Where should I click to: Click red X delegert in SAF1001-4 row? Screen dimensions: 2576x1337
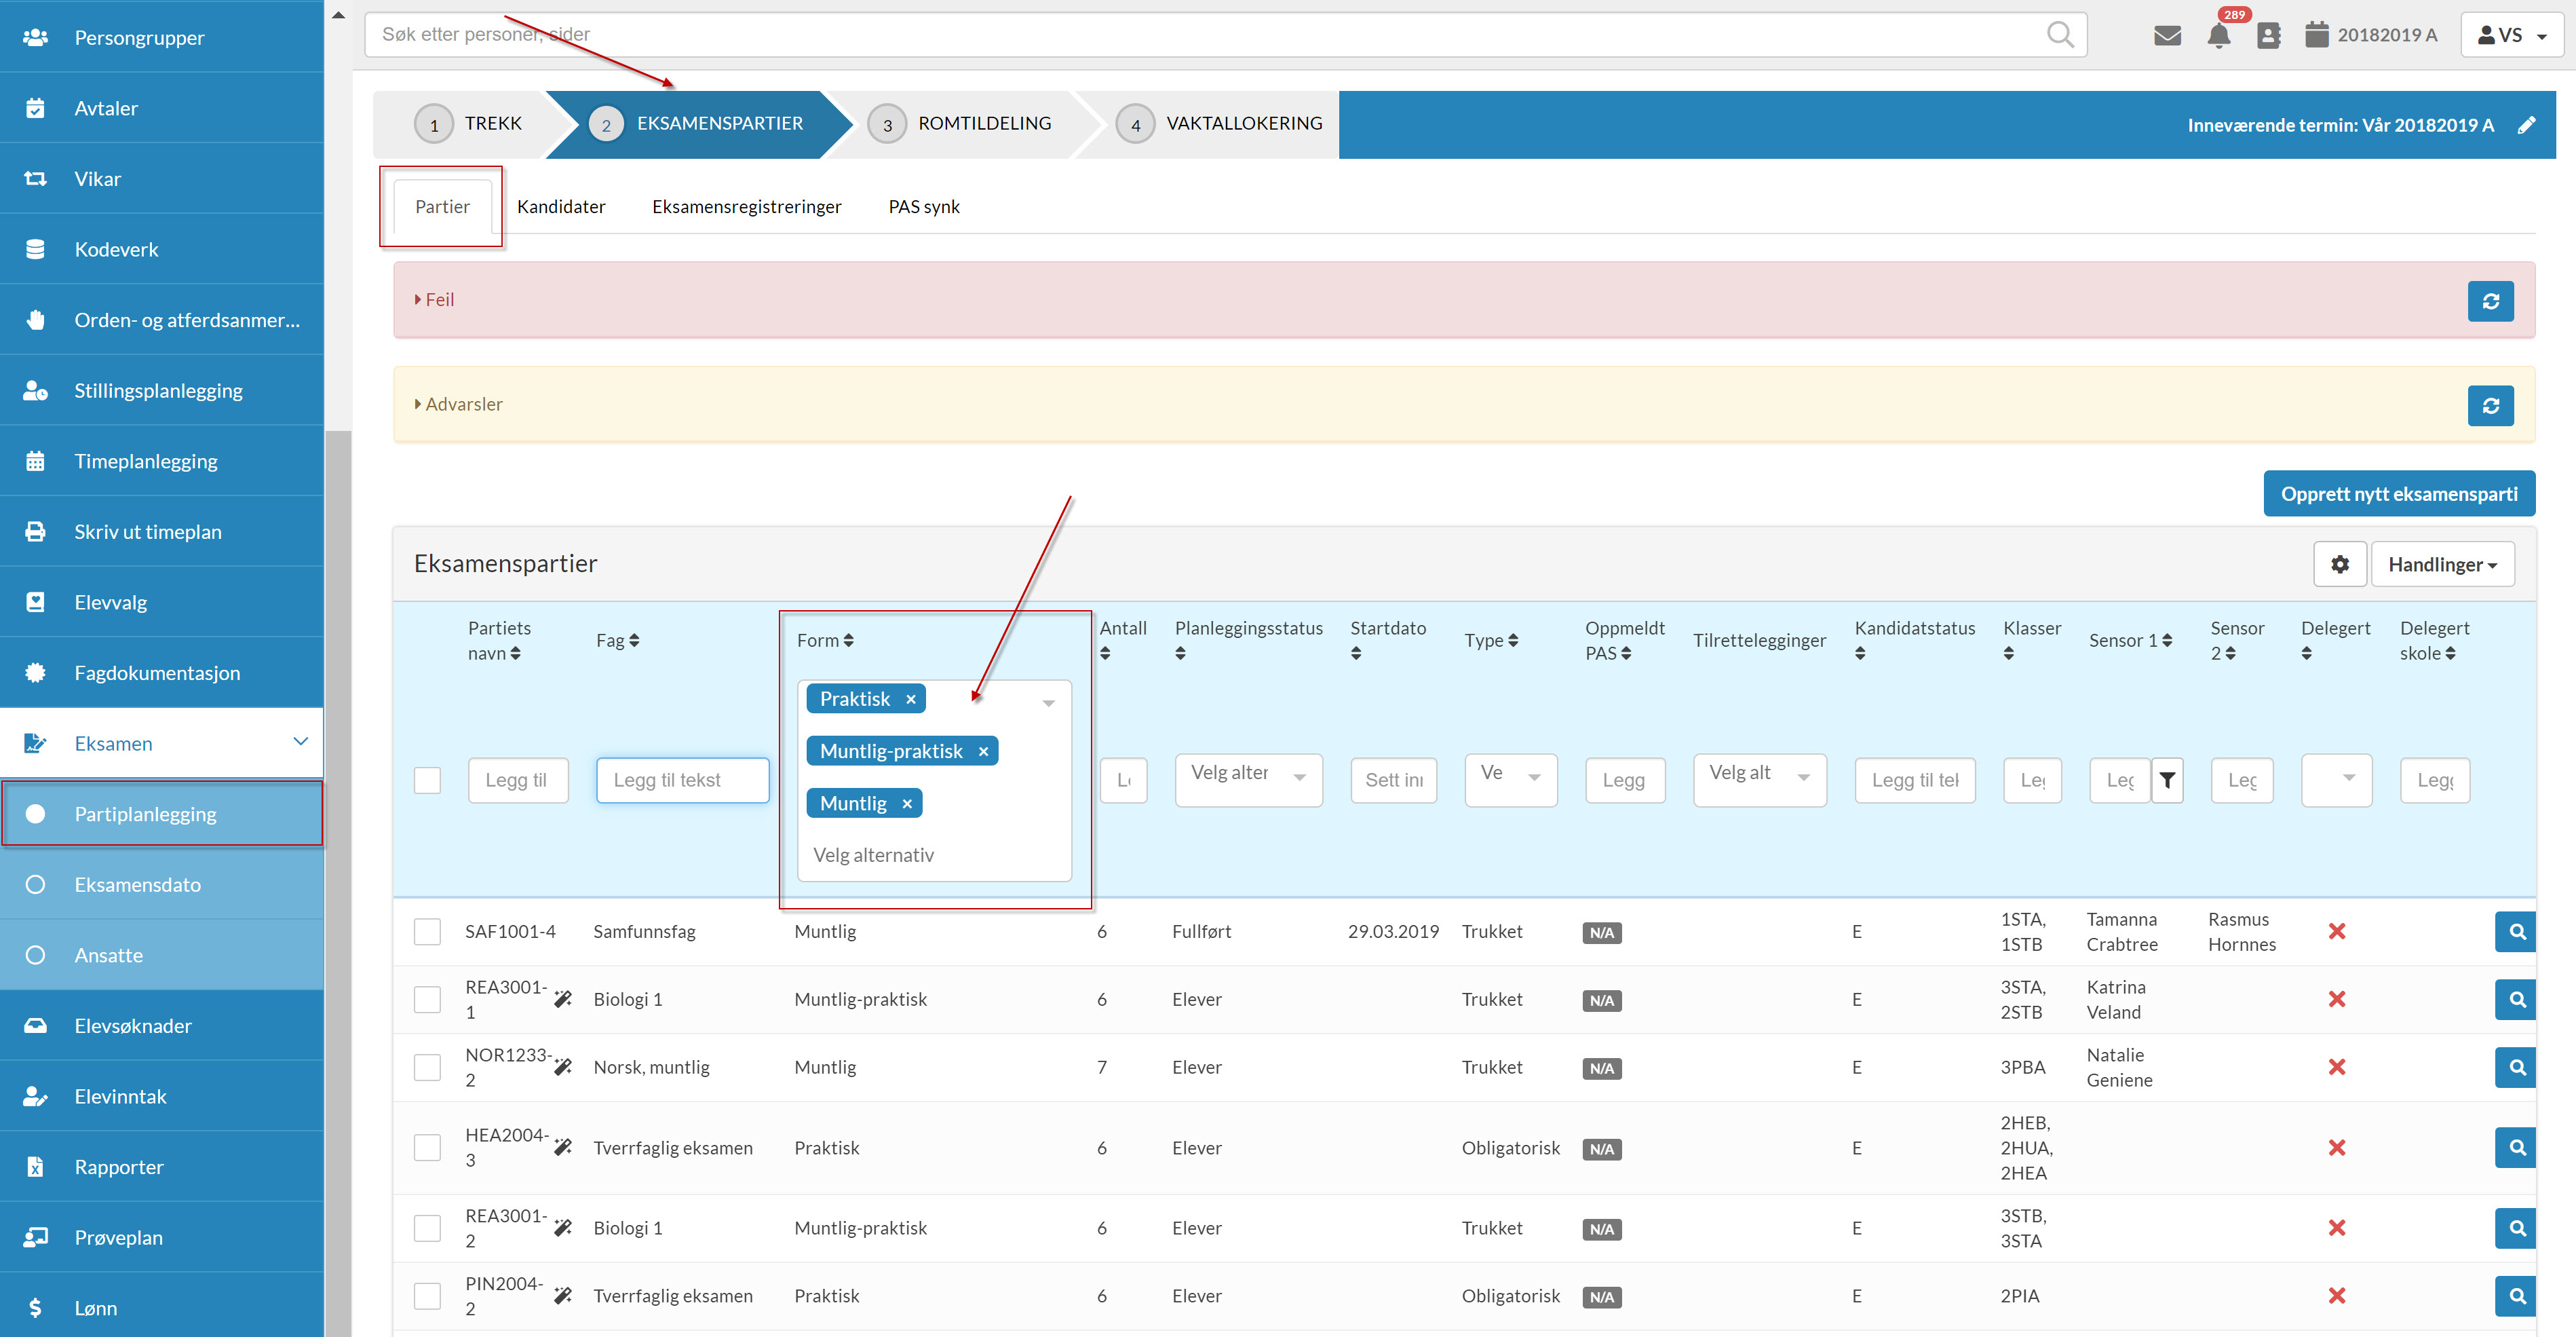(x=2337, y=931)
